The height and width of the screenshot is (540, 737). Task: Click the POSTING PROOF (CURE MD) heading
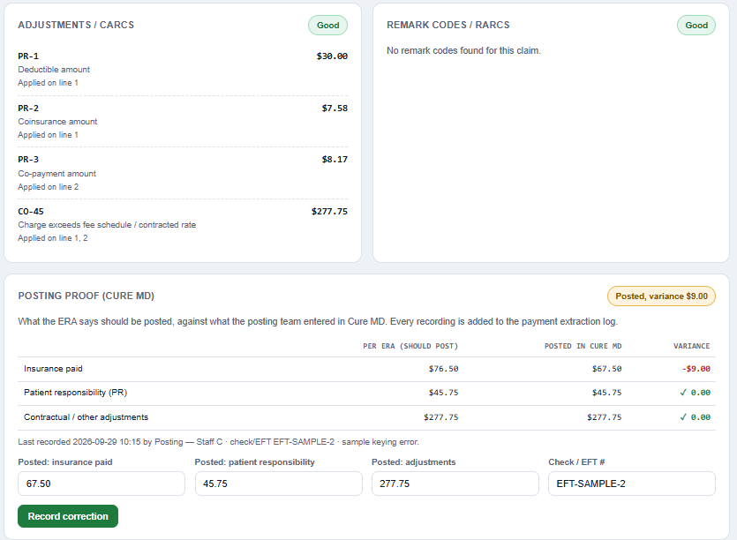[x=86, y=296]
